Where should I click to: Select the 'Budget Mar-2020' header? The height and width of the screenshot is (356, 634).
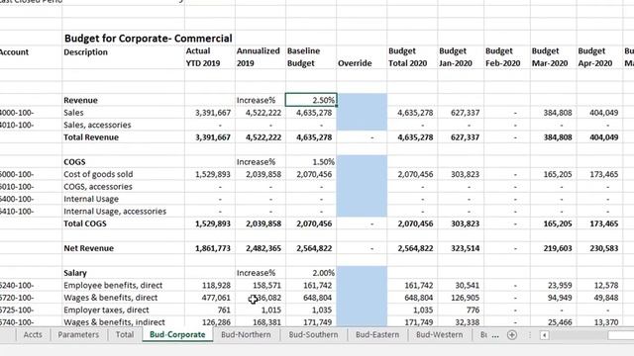(550, 57)
